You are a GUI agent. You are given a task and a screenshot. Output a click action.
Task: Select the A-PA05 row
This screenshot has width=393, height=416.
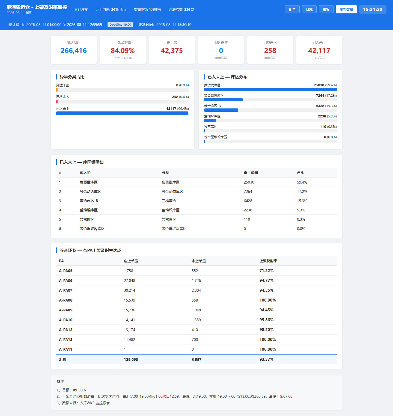click(x=196, y=271)
